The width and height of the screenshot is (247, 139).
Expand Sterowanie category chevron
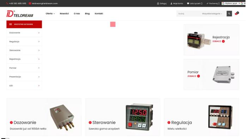tap(39, 50)
